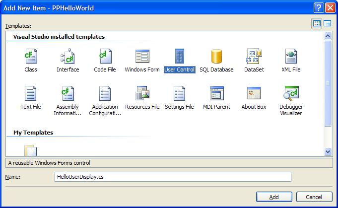Viewport: 338px width, 208px height.
Task: Click the "User Control" label text
Action: (x=180, y=69)
